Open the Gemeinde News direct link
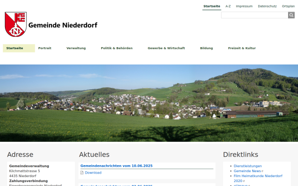Screen dimensions: 298x186 click(x=247, y=171)
